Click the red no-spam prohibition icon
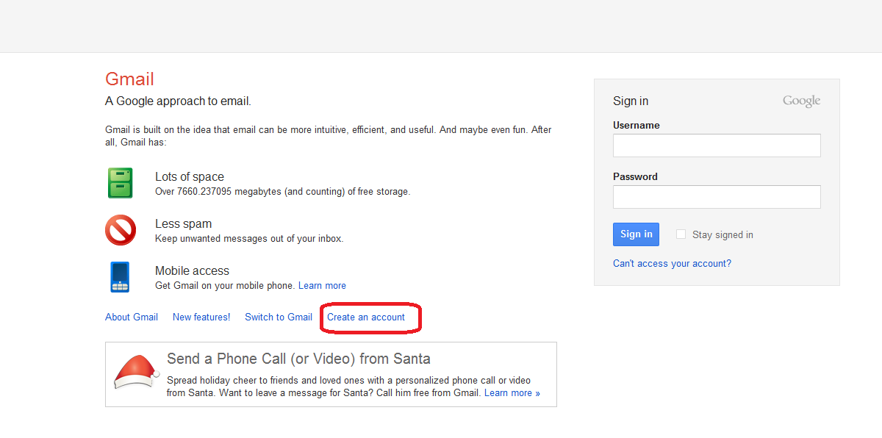This screenshot has width=882, height=438. click(121, 230)
